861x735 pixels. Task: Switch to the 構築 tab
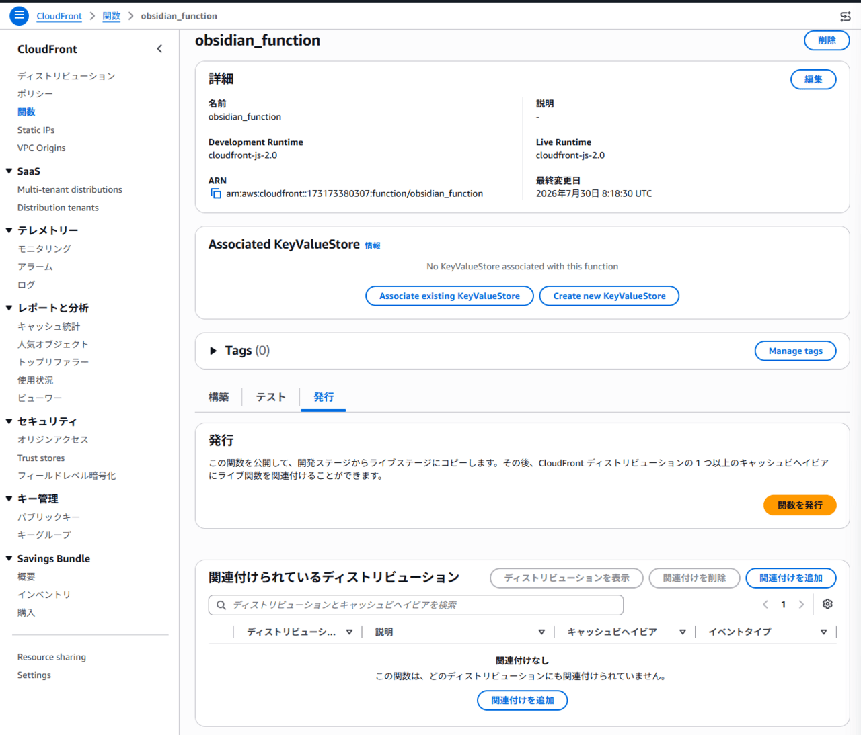[219, 397]
